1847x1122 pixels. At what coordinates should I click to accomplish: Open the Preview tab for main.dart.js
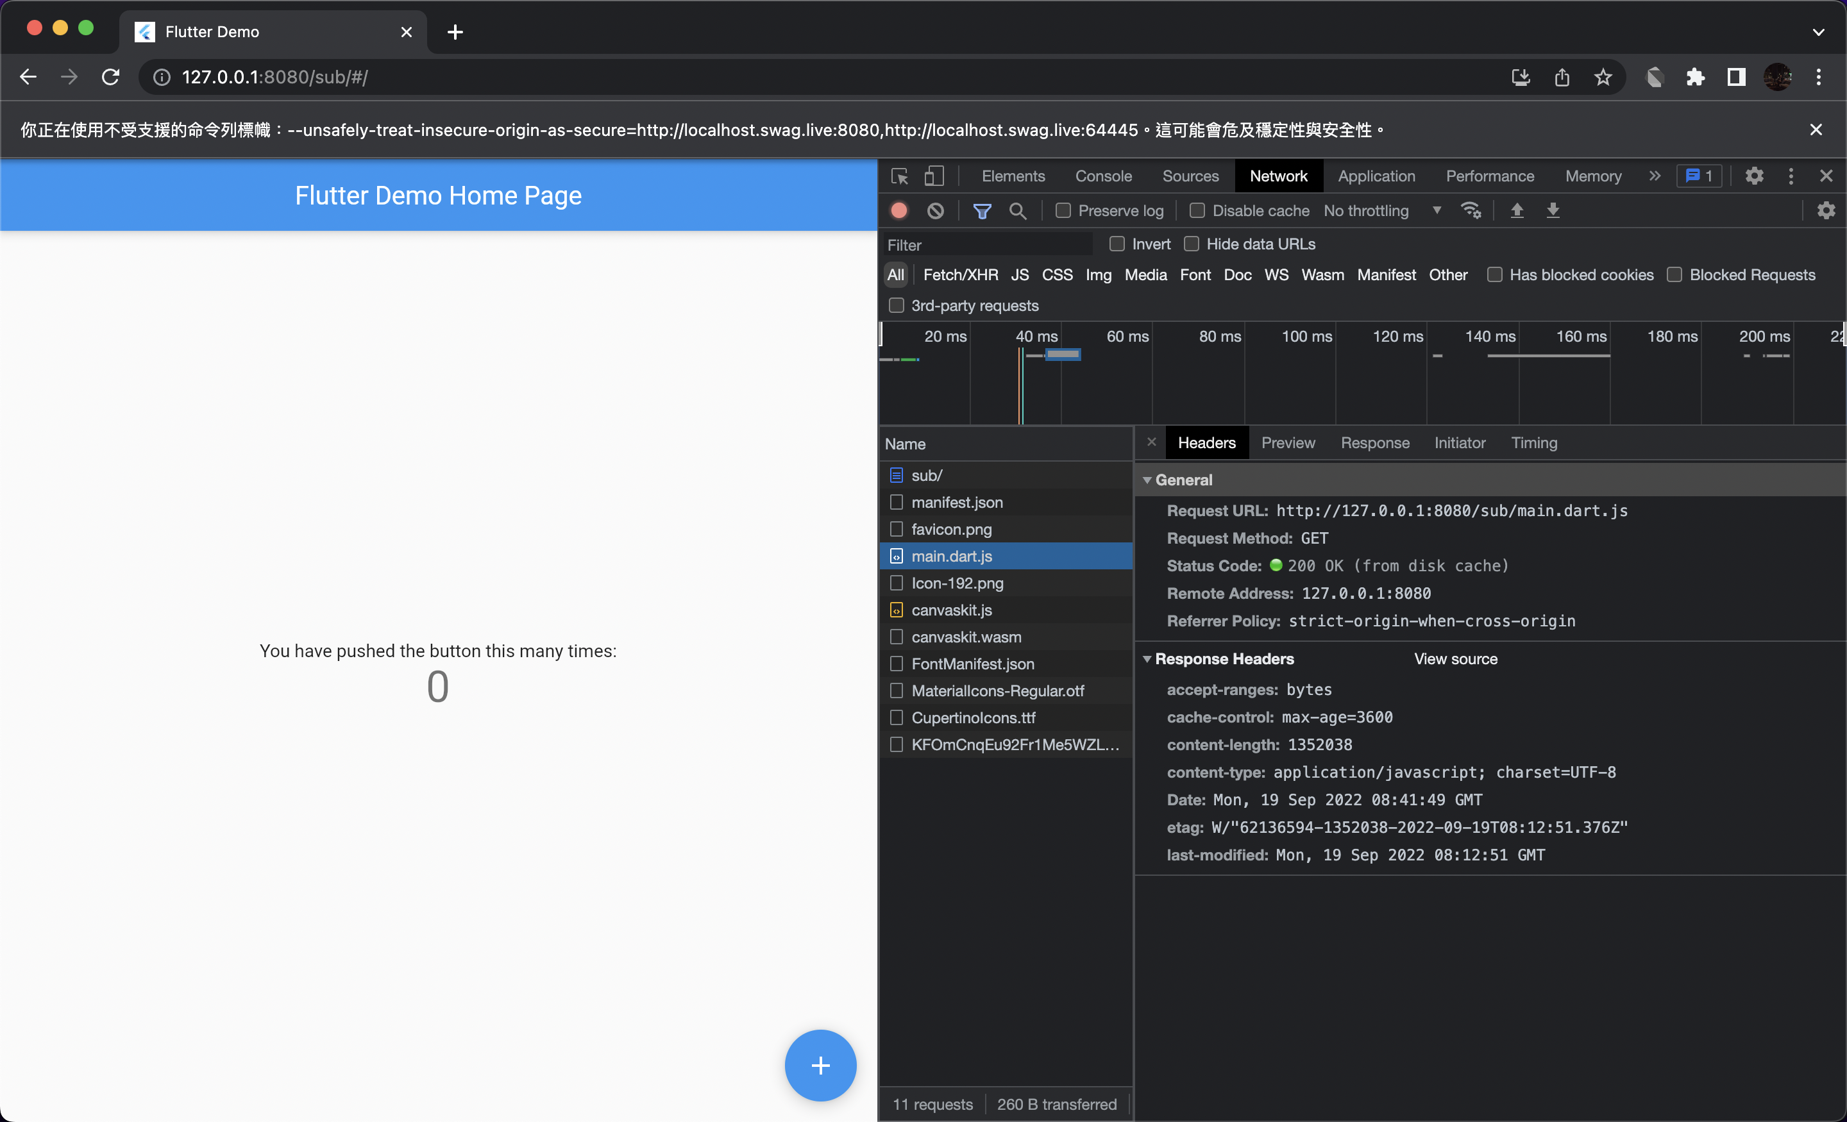(x=1288, y=442)
